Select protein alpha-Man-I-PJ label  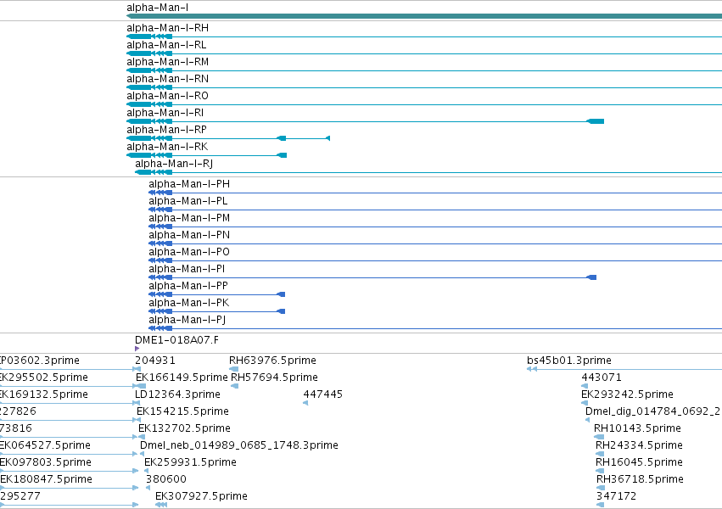point(187,321)
